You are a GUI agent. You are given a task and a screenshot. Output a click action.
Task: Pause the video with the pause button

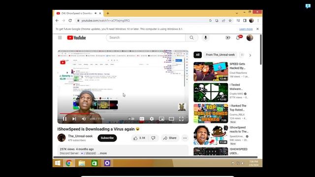point(64,119)
